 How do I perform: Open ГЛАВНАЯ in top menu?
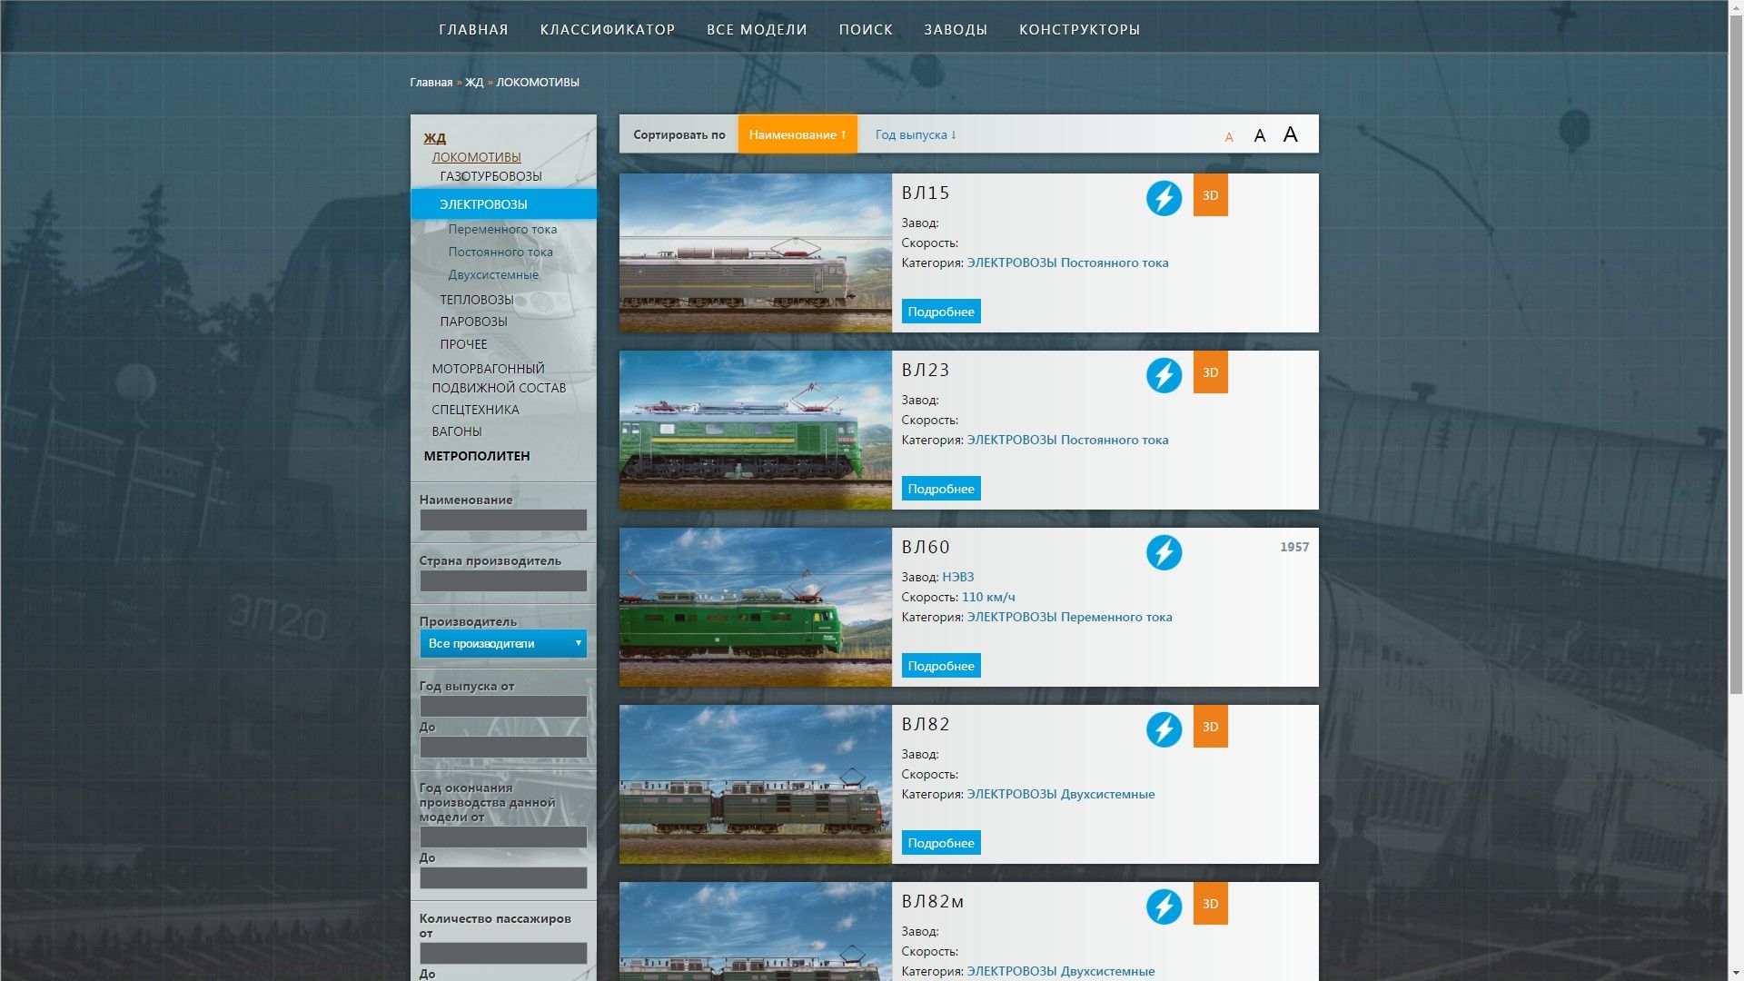click(473, 29)
